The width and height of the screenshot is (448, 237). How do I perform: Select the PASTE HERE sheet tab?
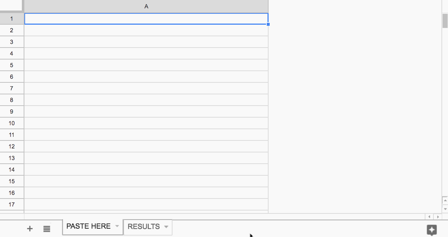click(88, 226)
